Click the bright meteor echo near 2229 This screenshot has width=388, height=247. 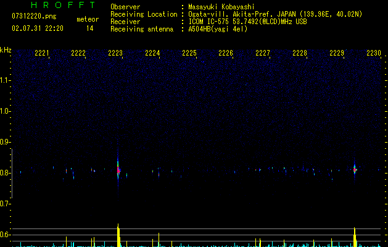355,170
